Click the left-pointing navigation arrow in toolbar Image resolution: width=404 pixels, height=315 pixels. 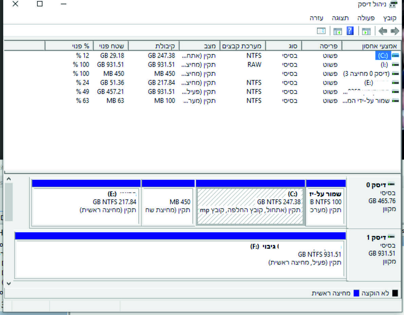(383, 31)
